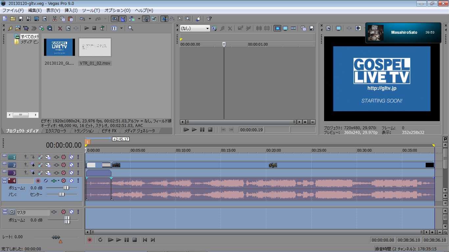Solo video track 2
This screenshot has width=449, height=252.
point(78,165)
